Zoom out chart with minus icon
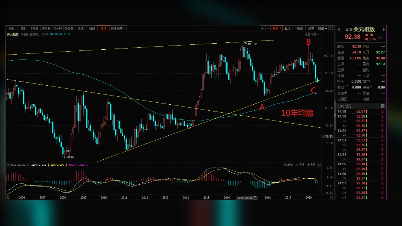Viewport: 402px width, 226px height. pos(268,28)
